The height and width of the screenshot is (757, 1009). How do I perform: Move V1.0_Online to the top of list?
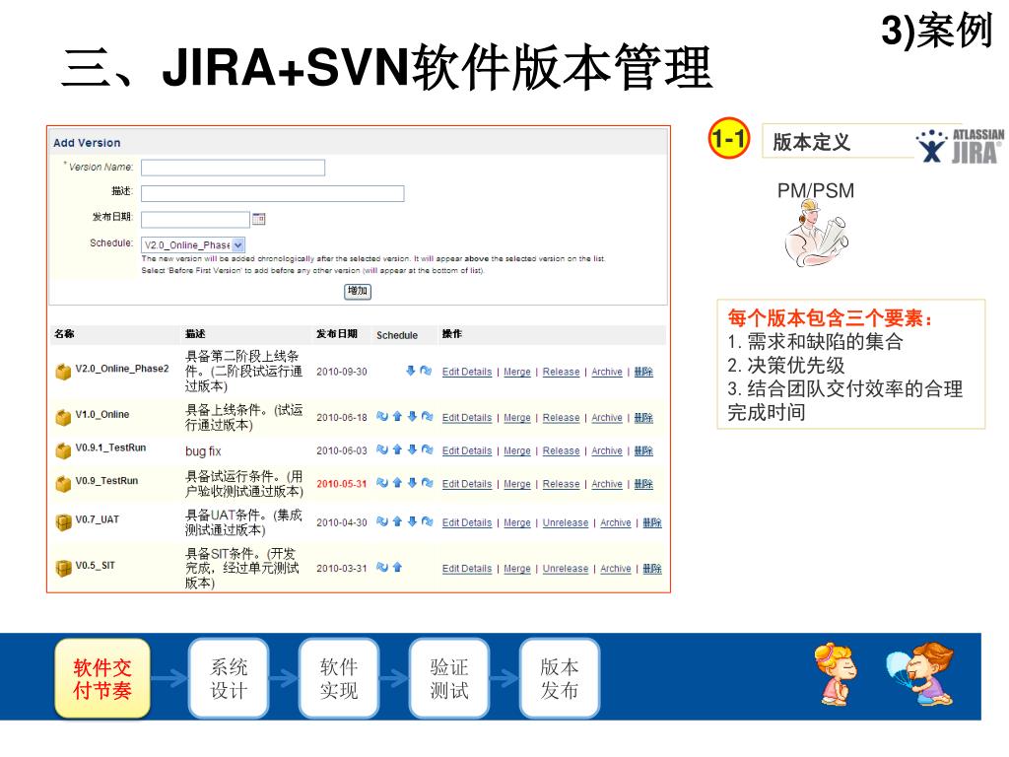click(x=382, y=417)
